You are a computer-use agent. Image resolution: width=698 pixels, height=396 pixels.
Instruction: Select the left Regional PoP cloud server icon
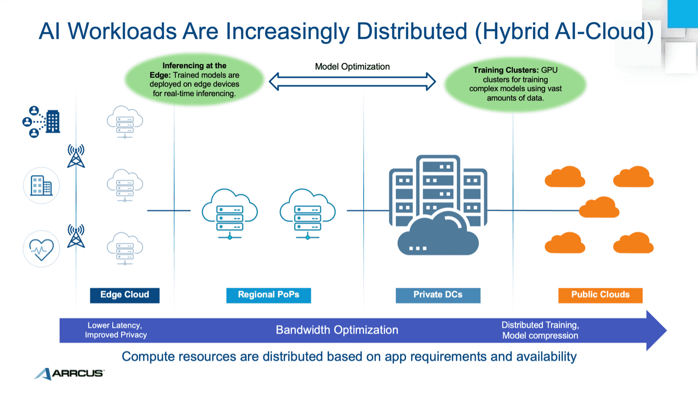pyautogui.click(x=229, y=214)
